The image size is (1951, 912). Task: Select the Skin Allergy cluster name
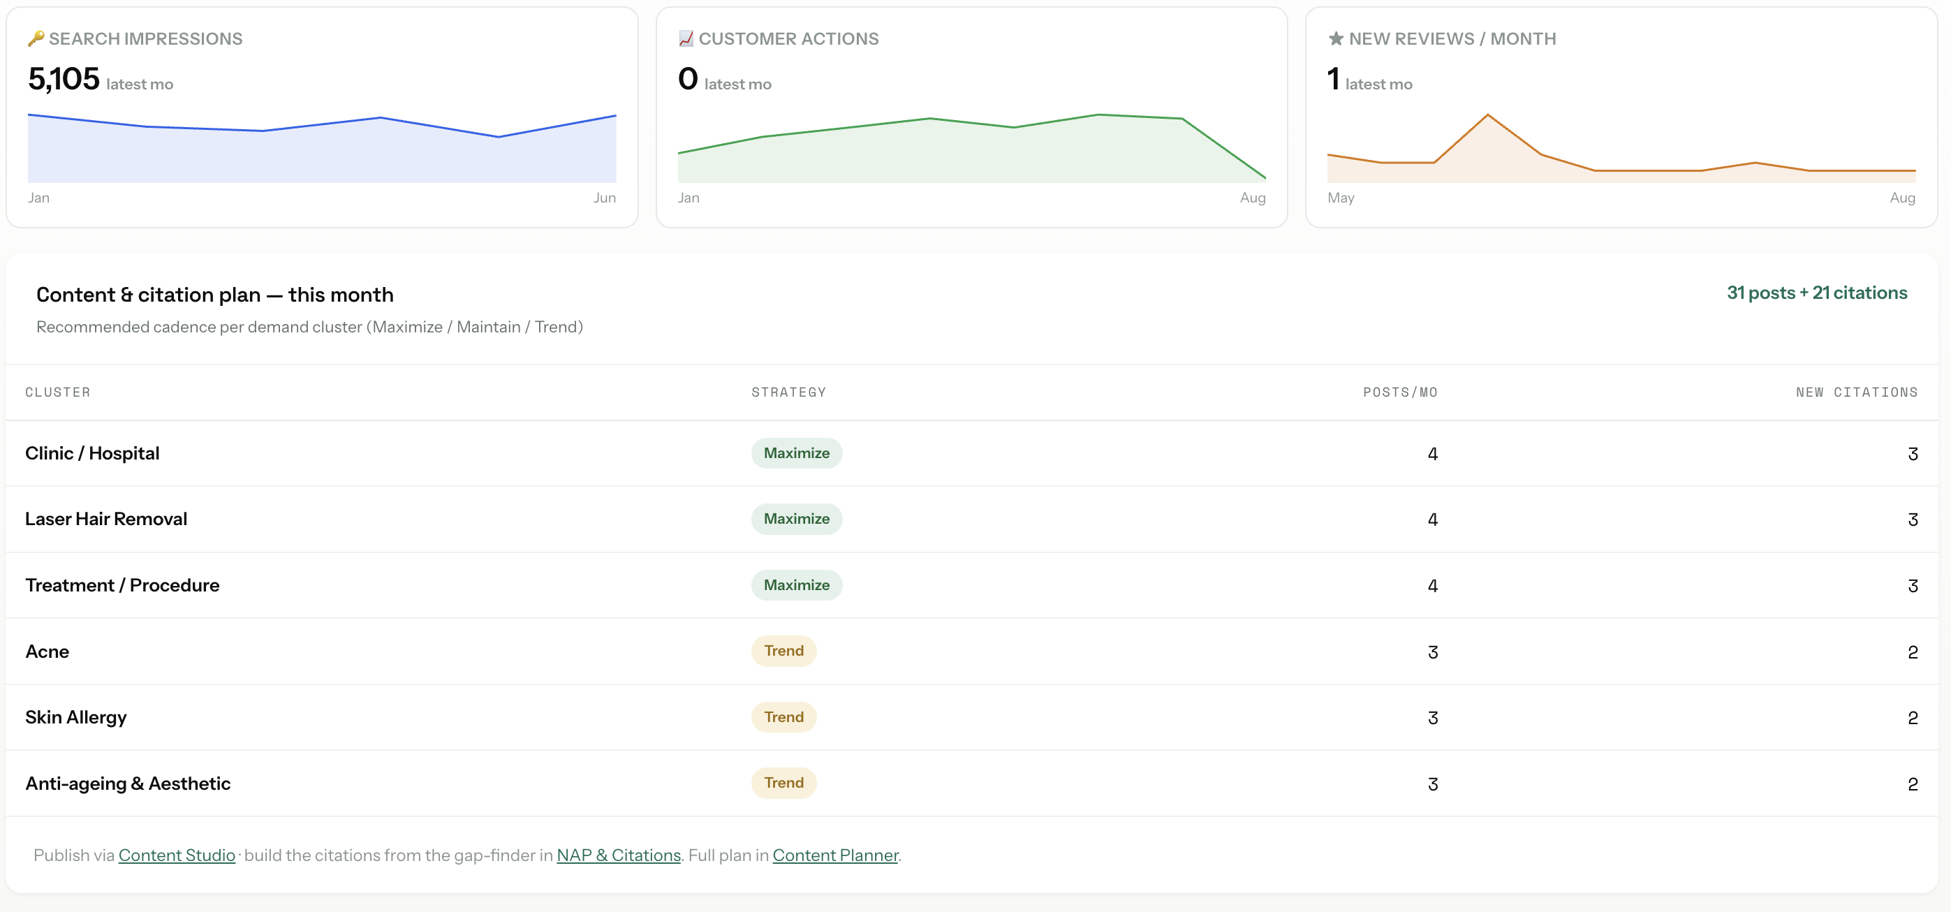[x=75, y=717]
